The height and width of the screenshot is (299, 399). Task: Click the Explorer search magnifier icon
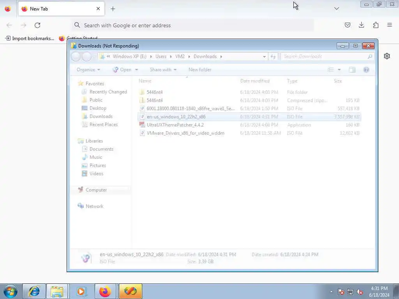coord(370,56)
